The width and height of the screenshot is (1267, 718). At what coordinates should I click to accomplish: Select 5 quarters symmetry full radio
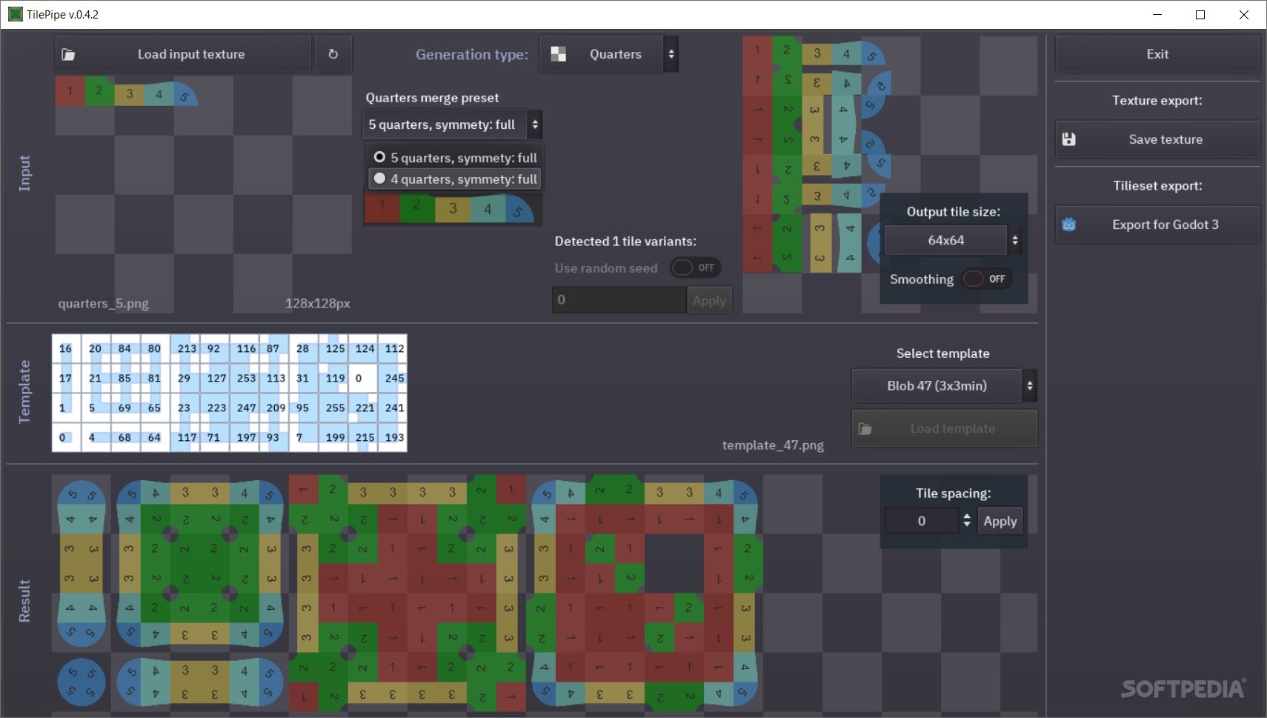point(379,157)
